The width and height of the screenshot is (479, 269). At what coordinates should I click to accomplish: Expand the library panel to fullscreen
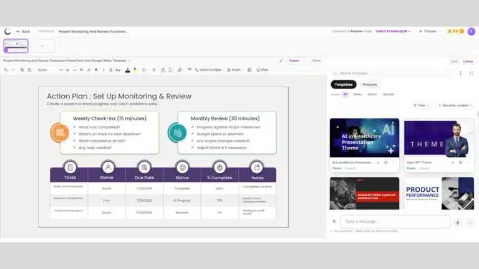[472, 73]
